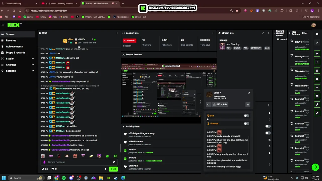
Task: Click the Just Chatting category text
Action: (233, 44)
